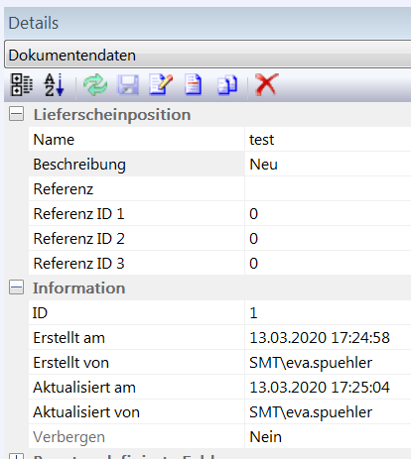
Task: Sort properties alphabetically with A-Z icon
Action: [54, 85]
